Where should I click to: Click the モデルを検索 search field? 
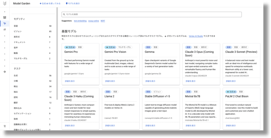[152, 14]
